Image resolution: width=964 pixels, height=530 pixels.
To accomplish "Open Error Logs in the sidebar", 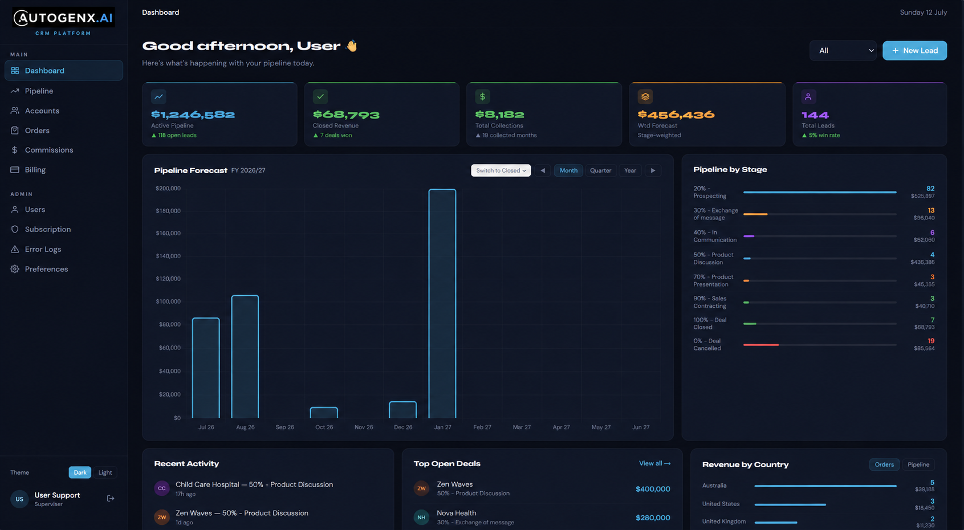I will 64,249.
